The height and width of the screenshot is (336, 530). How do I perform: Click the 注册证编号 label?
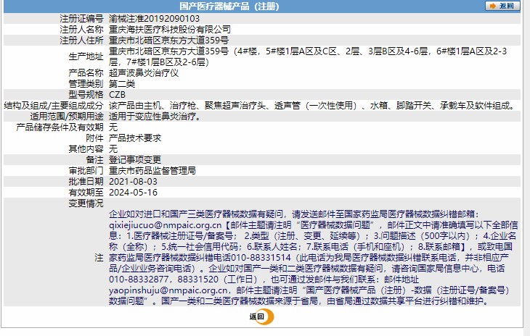[81, 19]
